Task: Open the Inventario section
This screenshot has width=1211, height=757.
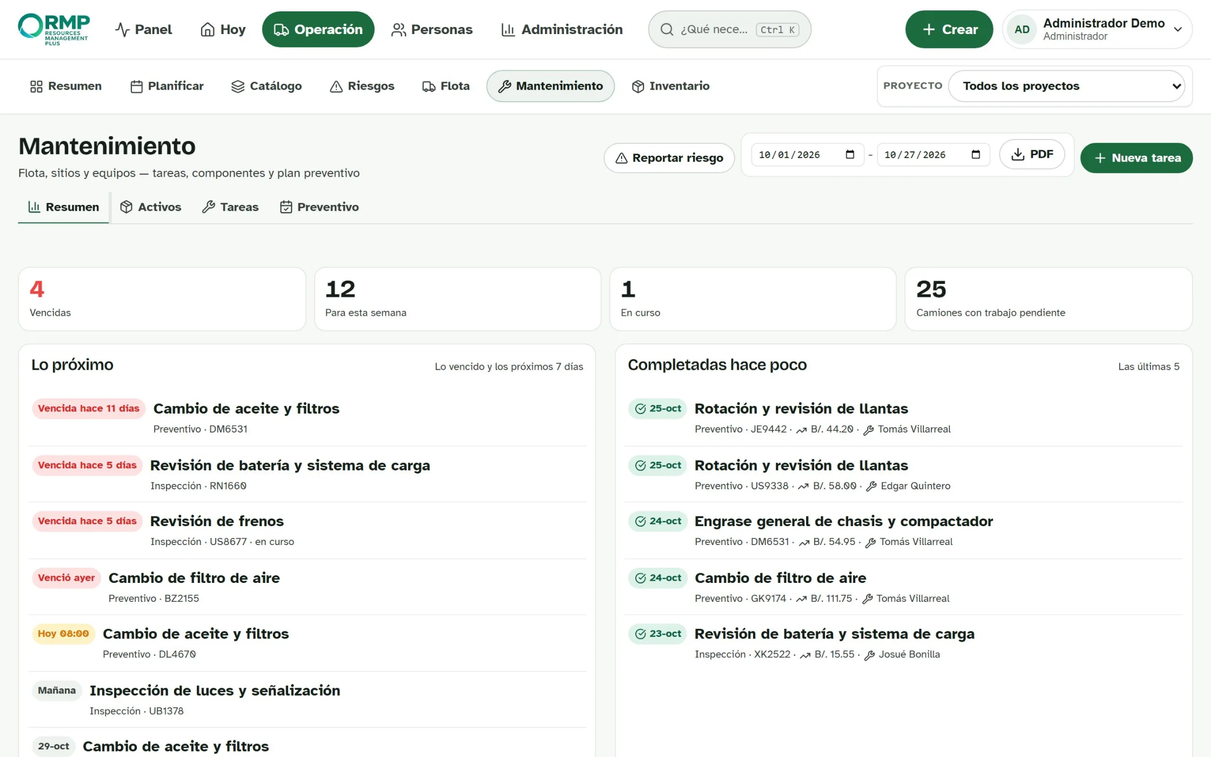Action: point(670,86)
